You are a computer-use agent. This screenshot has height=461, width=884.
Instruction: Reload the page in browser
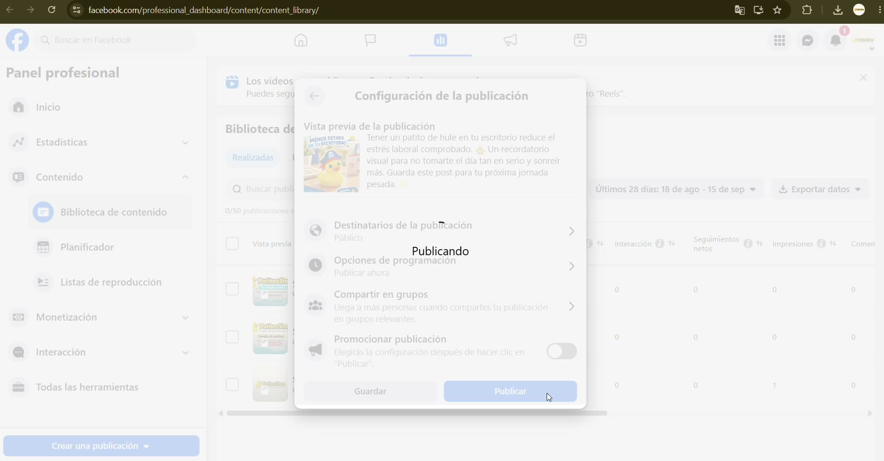[x=52, y=10]
